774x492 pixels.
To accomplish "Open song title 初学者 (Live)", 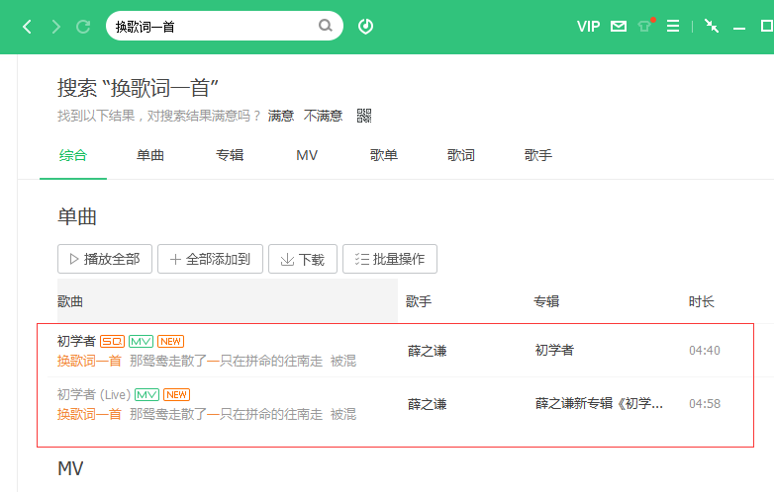I will click(94, 394).
